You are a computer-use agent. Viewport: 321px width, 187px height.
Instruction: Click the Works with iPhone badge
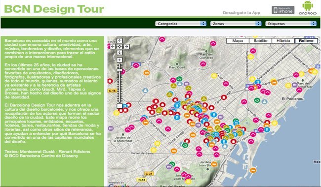tap(283, 10)
